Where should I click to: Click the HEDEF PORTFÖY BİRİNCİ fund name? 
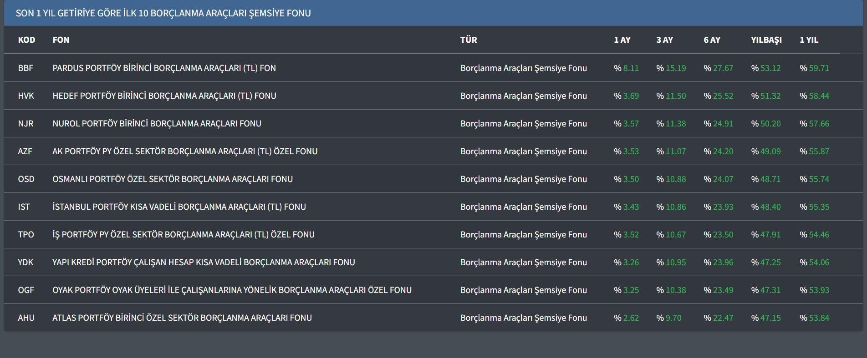click(164, 96)
